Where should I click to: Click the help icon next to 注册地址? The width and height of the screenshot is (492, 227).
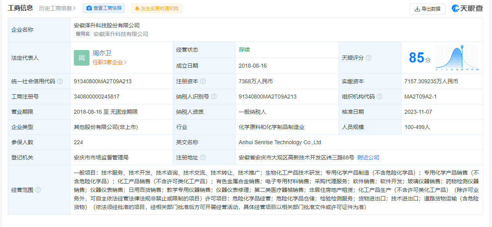(x=203, y=157)
